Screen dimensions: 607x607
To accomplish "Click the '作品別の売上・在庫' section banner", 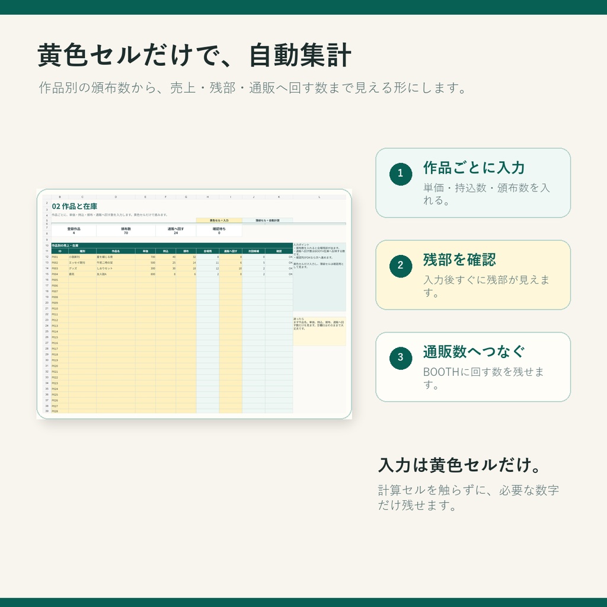I will pyautogui.click(x=172, y=245).
